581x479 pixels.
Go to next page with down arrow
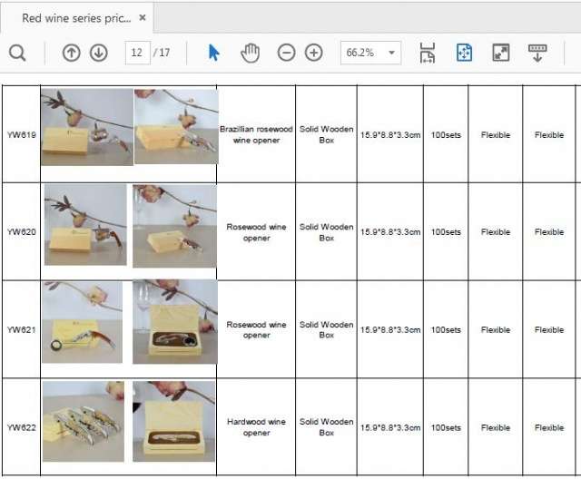(99, 53)
